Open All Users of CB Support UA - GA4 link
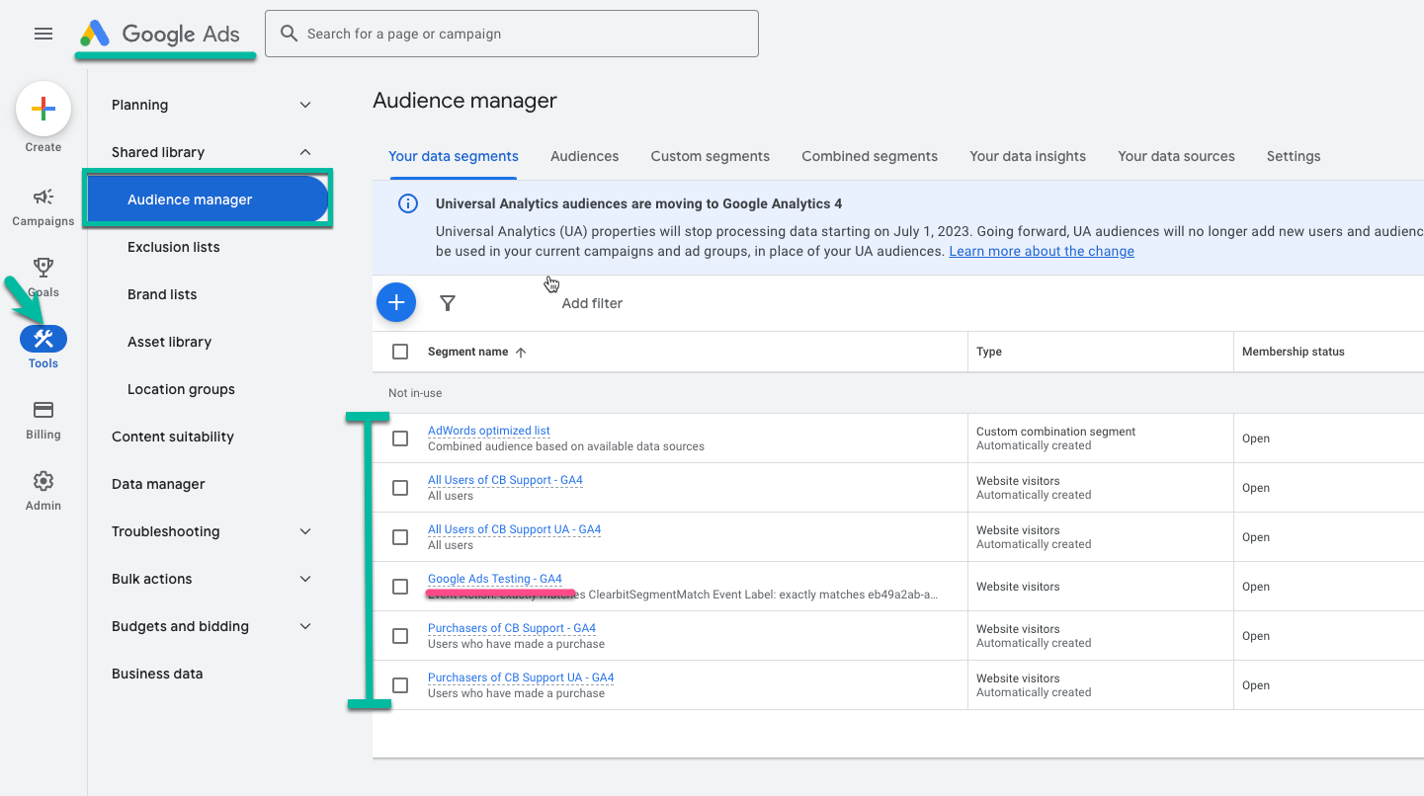 tap(514, 529)
